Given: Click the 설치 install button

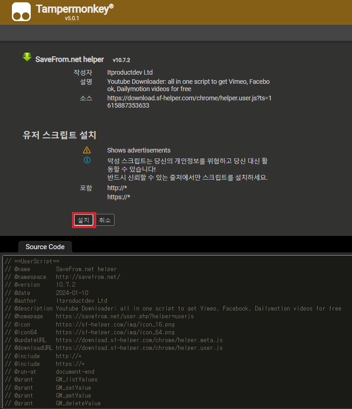Looking at the screenshot, I should (x=84, y=220).
